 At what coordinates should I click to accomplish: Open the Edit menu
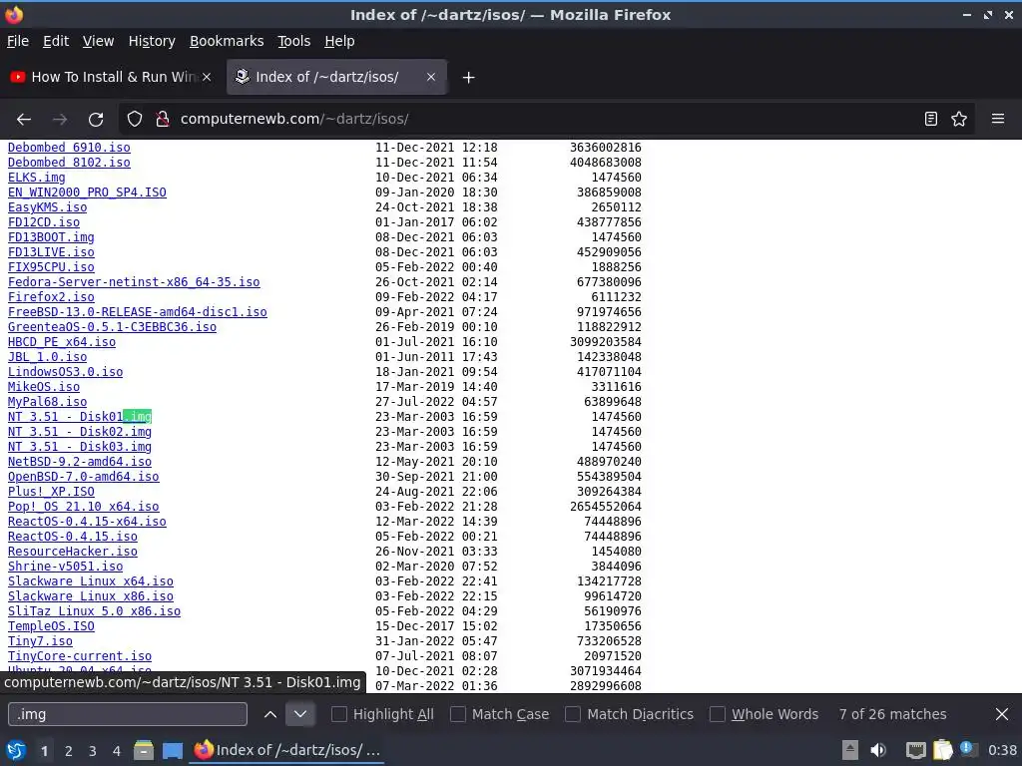(56, 41)
